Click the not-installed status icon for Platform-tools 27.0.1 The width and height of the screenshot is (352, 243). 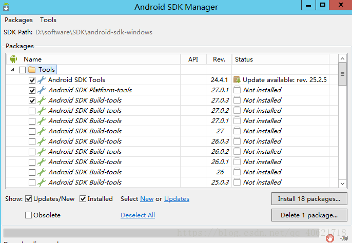coord(237,90)
